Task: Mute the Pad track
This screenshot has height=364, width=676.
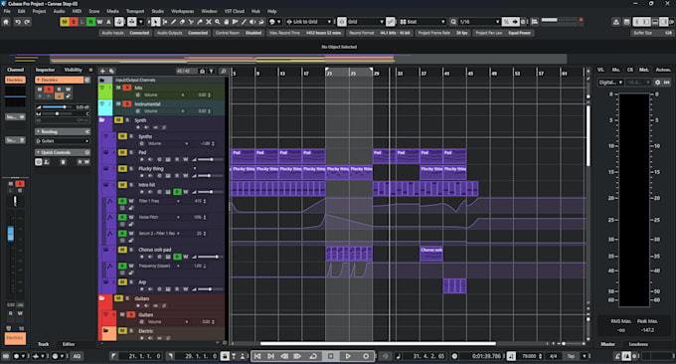Action: pos(122,152)
